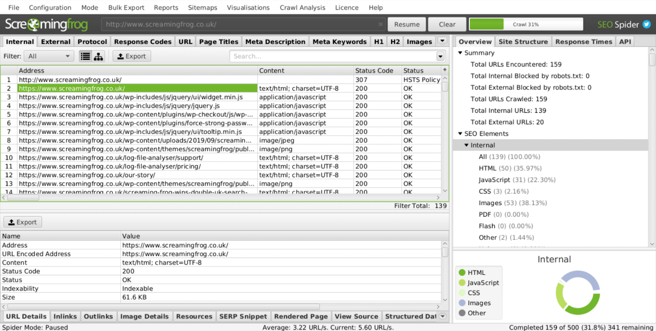Open the Visualisations menu
This screenshot has height=331, width=656.
pyautogui.click(x=248, y=7)
